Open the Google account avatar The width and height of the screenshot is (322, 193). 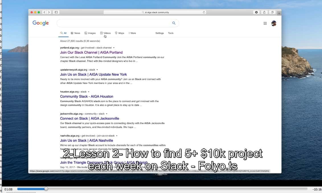coord(274,23)
